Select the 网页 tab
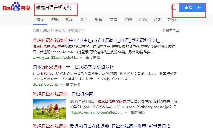The image size is (213, 128). tap(40, 20)
